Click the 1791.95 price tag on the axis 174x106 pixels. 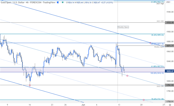[170, 85]
